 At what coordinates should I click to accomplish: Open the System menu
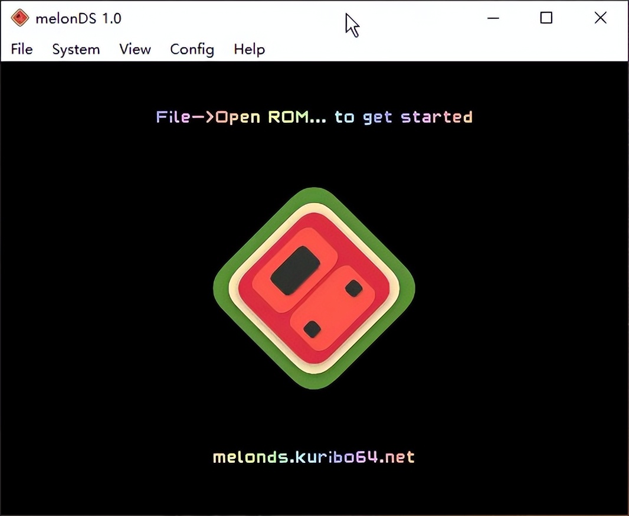76,50
